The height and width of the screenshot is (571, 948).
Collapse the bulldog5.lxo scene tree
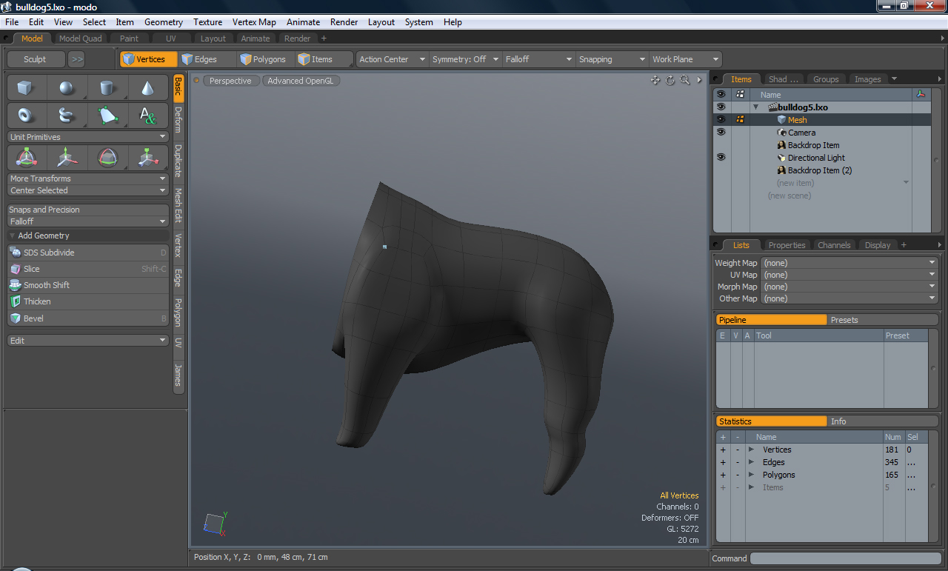756,107
